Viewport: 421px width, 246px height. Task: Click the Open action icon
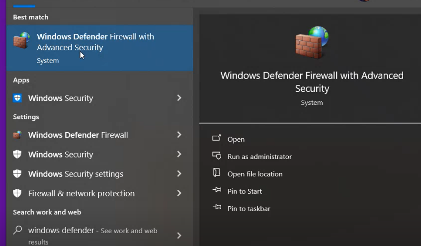tap(216, 138)
